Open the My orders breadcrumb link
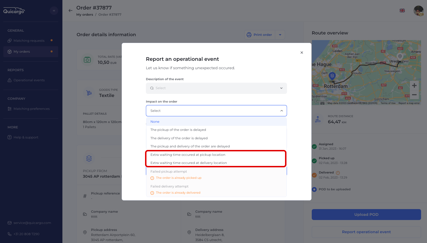The image size is (427, 243). 85,15
